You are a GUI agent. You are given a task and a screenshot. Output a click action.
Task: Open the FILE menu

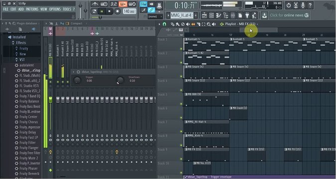5,9
